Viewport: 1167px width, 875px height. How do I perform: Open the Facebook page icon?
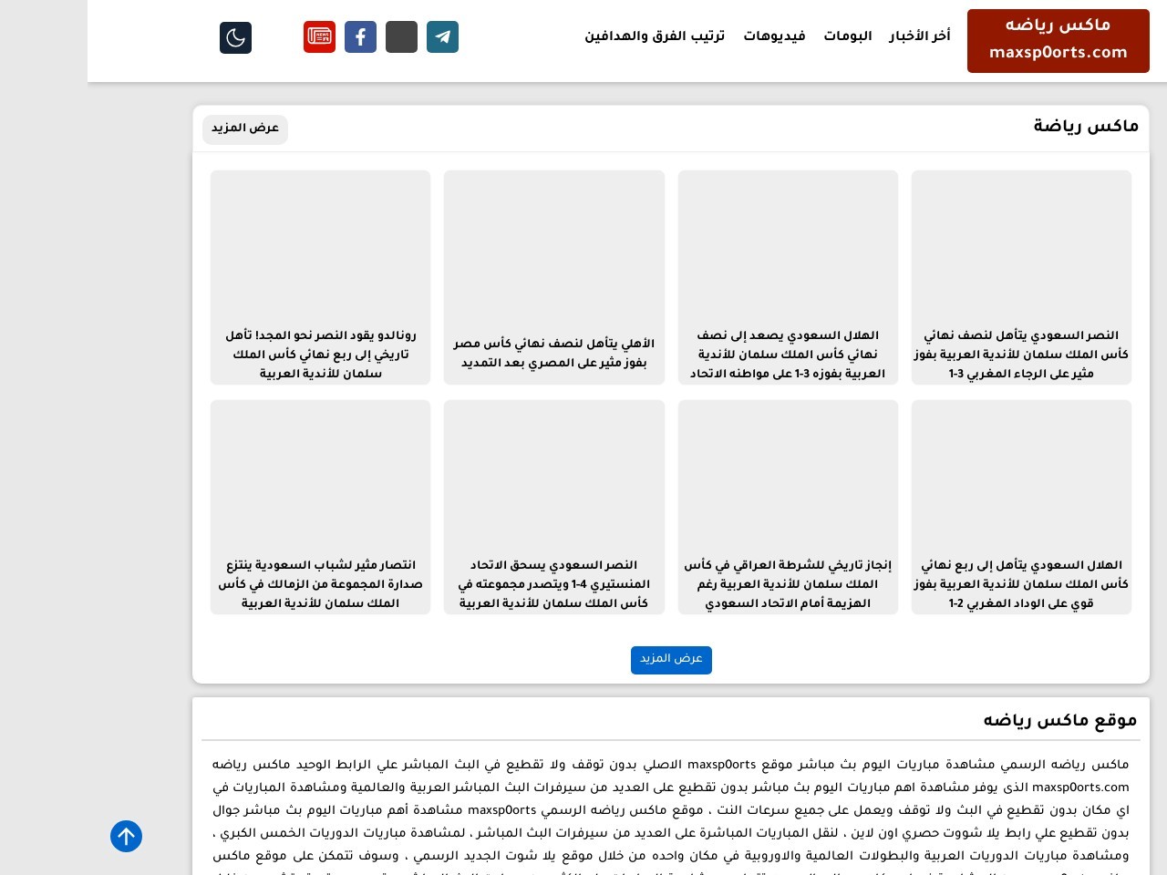[x=360, y=37]
